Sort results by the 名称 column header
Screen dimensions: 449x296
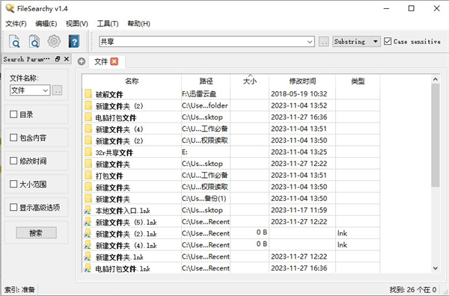pos(132,81)
